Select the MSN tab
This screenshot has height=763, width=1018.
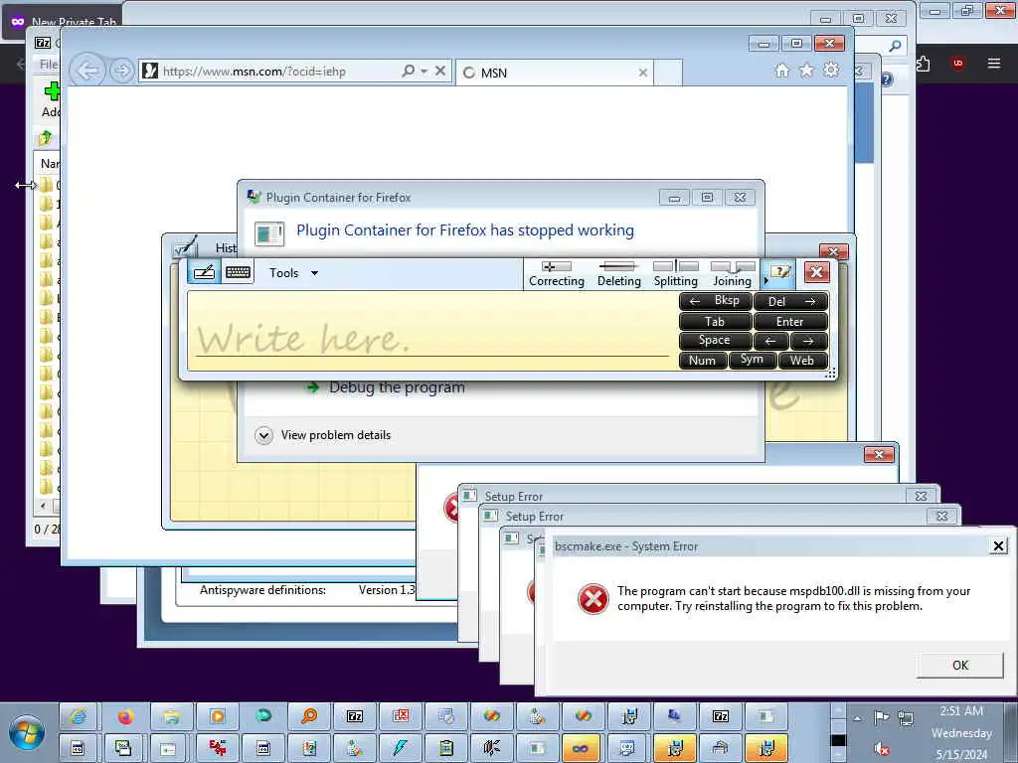point(555,73)
